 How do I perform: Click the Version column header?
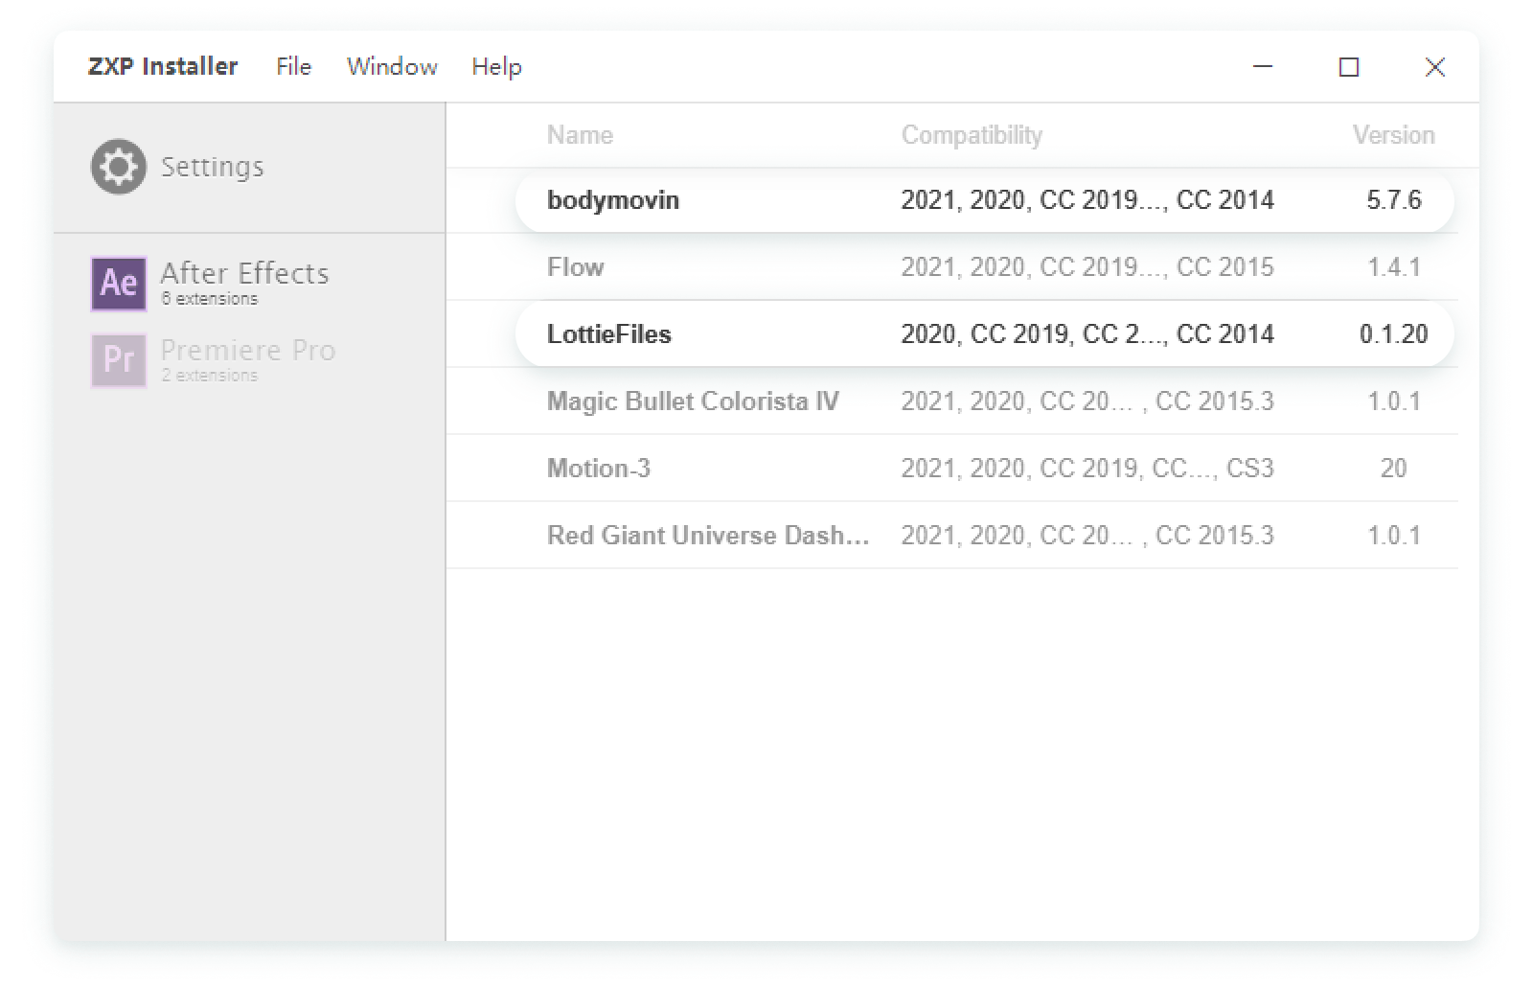pyautogui.click(x=1393, y=135)
